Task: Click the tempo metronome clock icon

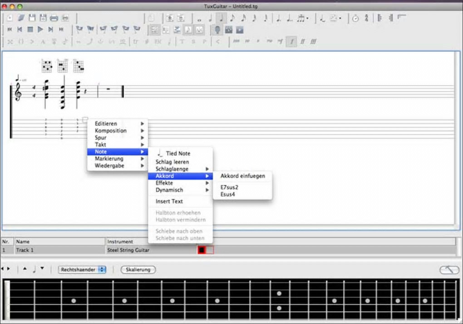Action: (355, 18)
